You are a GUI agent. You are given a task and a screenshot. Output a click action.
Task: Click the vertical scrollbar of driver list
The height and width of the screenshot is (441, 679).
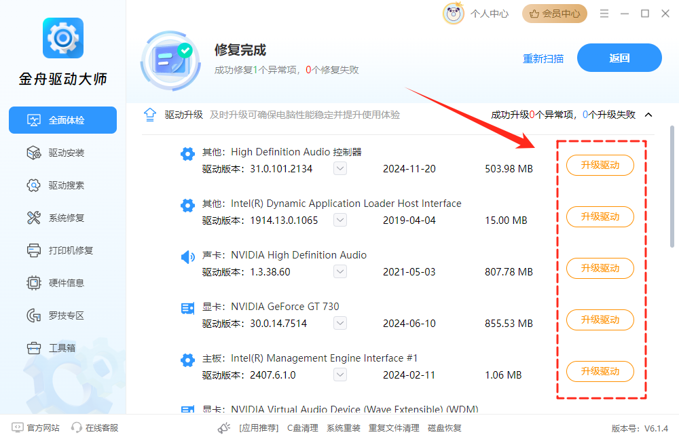click(672, 185)
